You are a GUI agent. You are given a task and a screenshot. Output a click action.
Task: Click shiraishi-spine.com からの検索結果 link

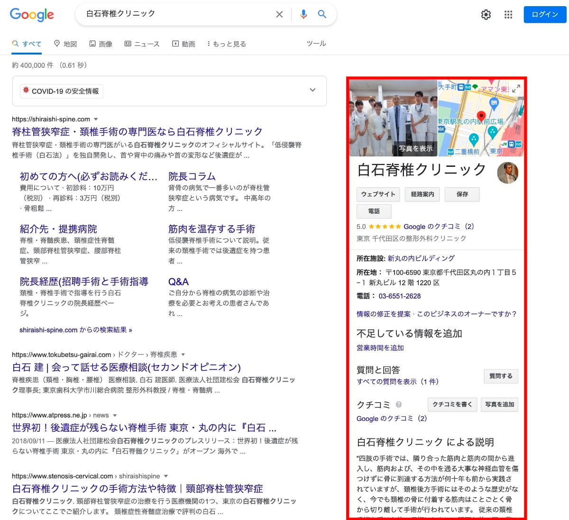coord(76,330)
